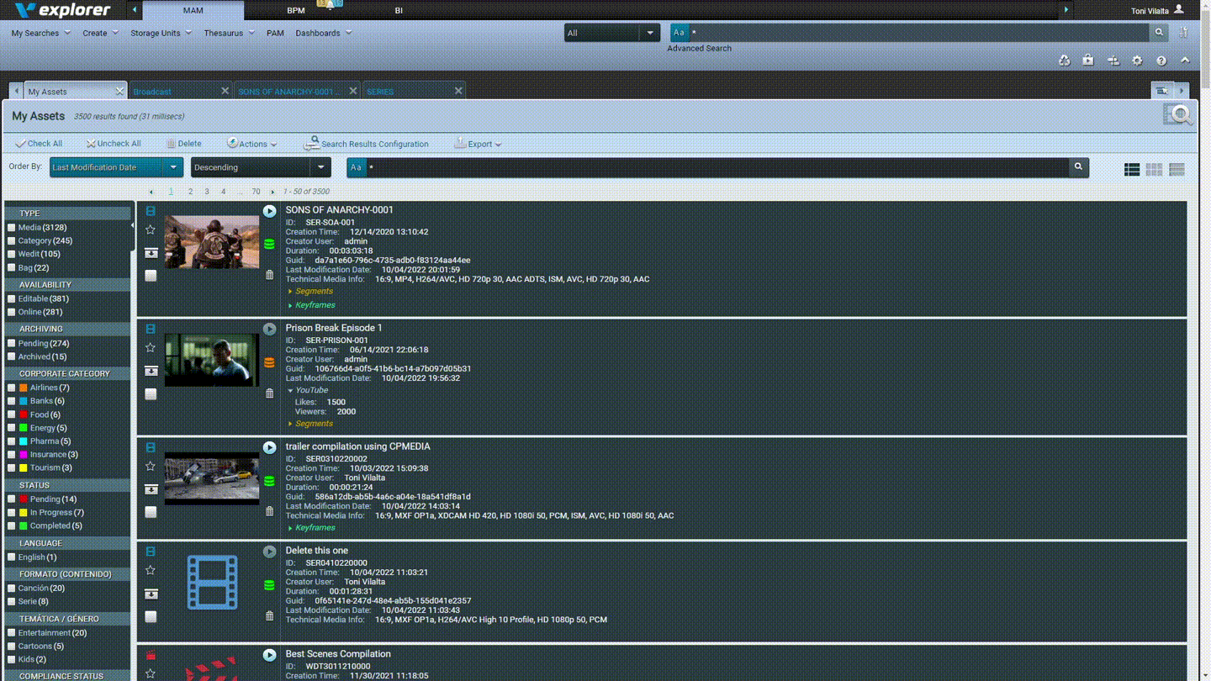
Task: Switch to detailed list view
Action: [x=1132, y=169]
